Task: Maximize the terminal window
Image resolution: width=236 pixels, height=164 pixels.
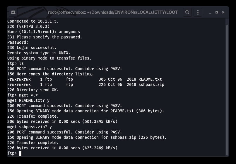Action: [x=217, y=12]
